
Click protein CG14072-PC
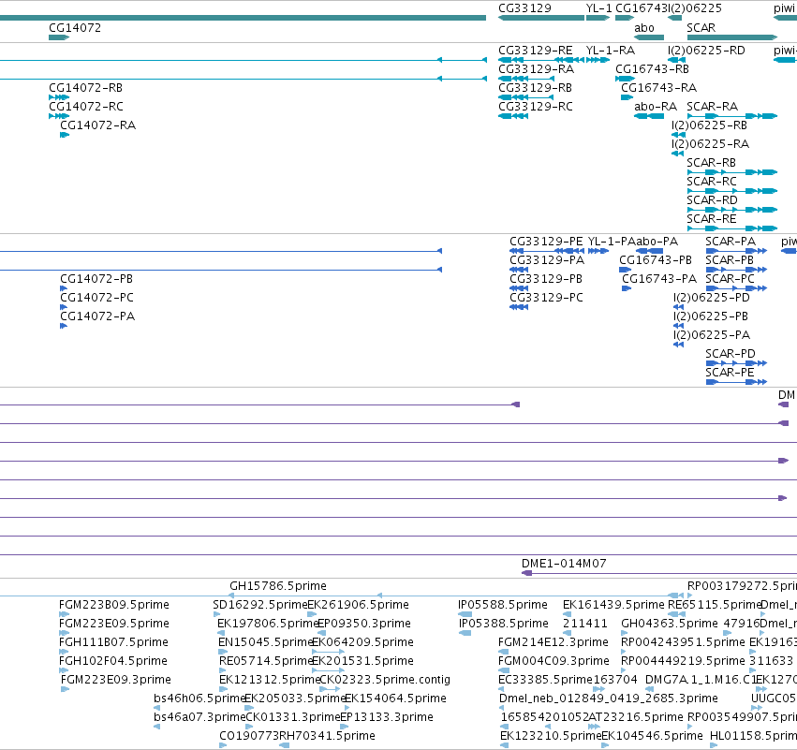click(96, 298)
